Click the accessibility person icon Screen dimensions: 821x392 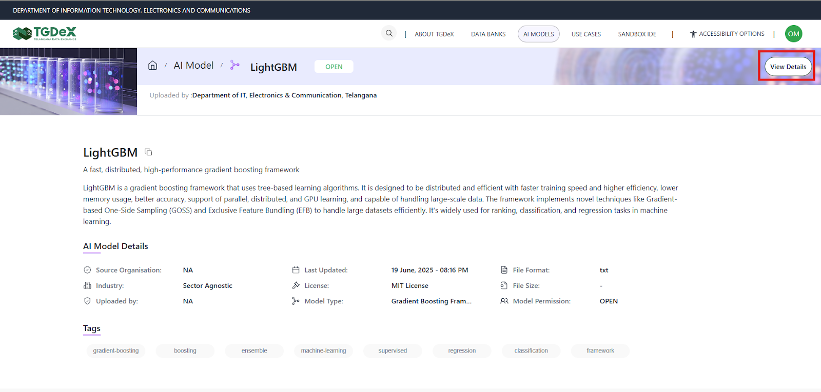[x=693, y=34]
